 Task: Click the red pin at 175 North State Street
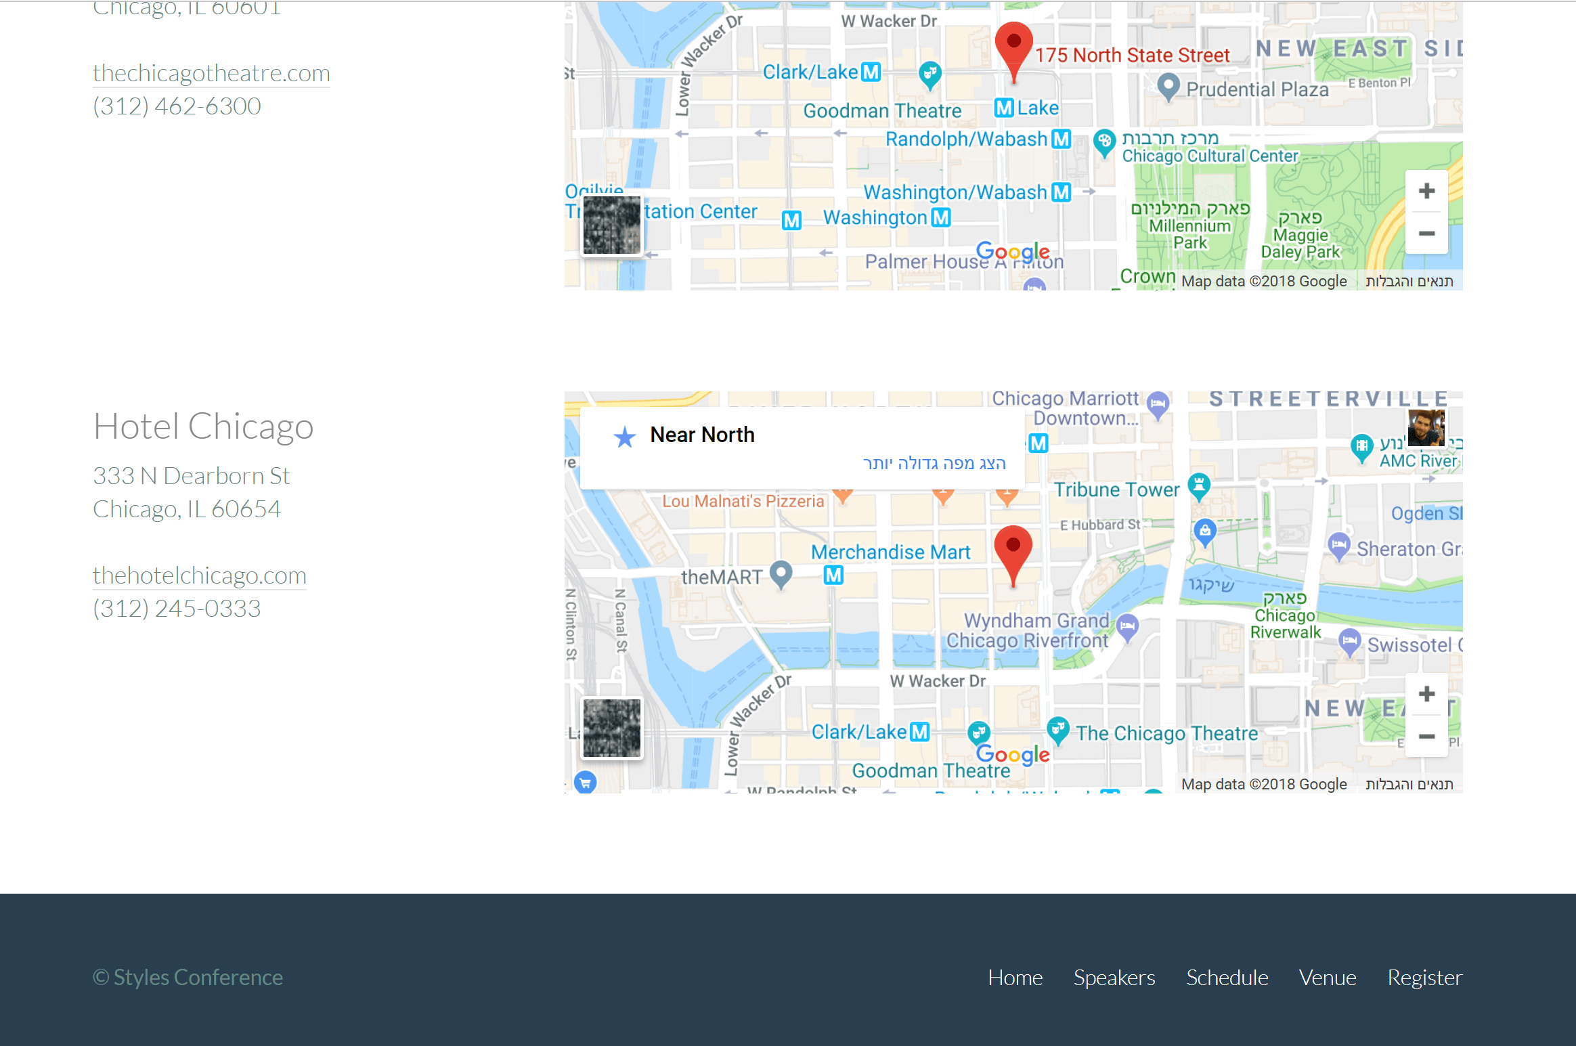click(x=1013, y=52)
